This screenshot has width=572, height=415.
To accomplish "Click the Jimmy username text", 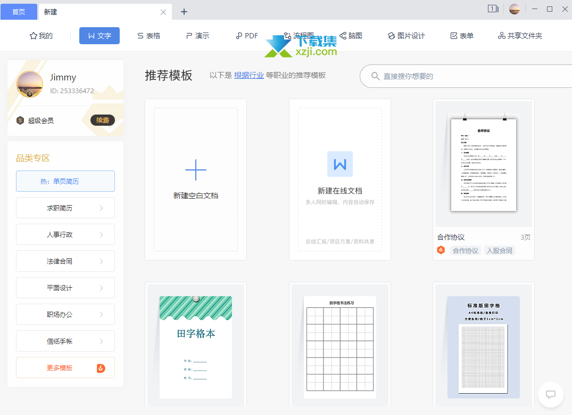I will point(63,77).
